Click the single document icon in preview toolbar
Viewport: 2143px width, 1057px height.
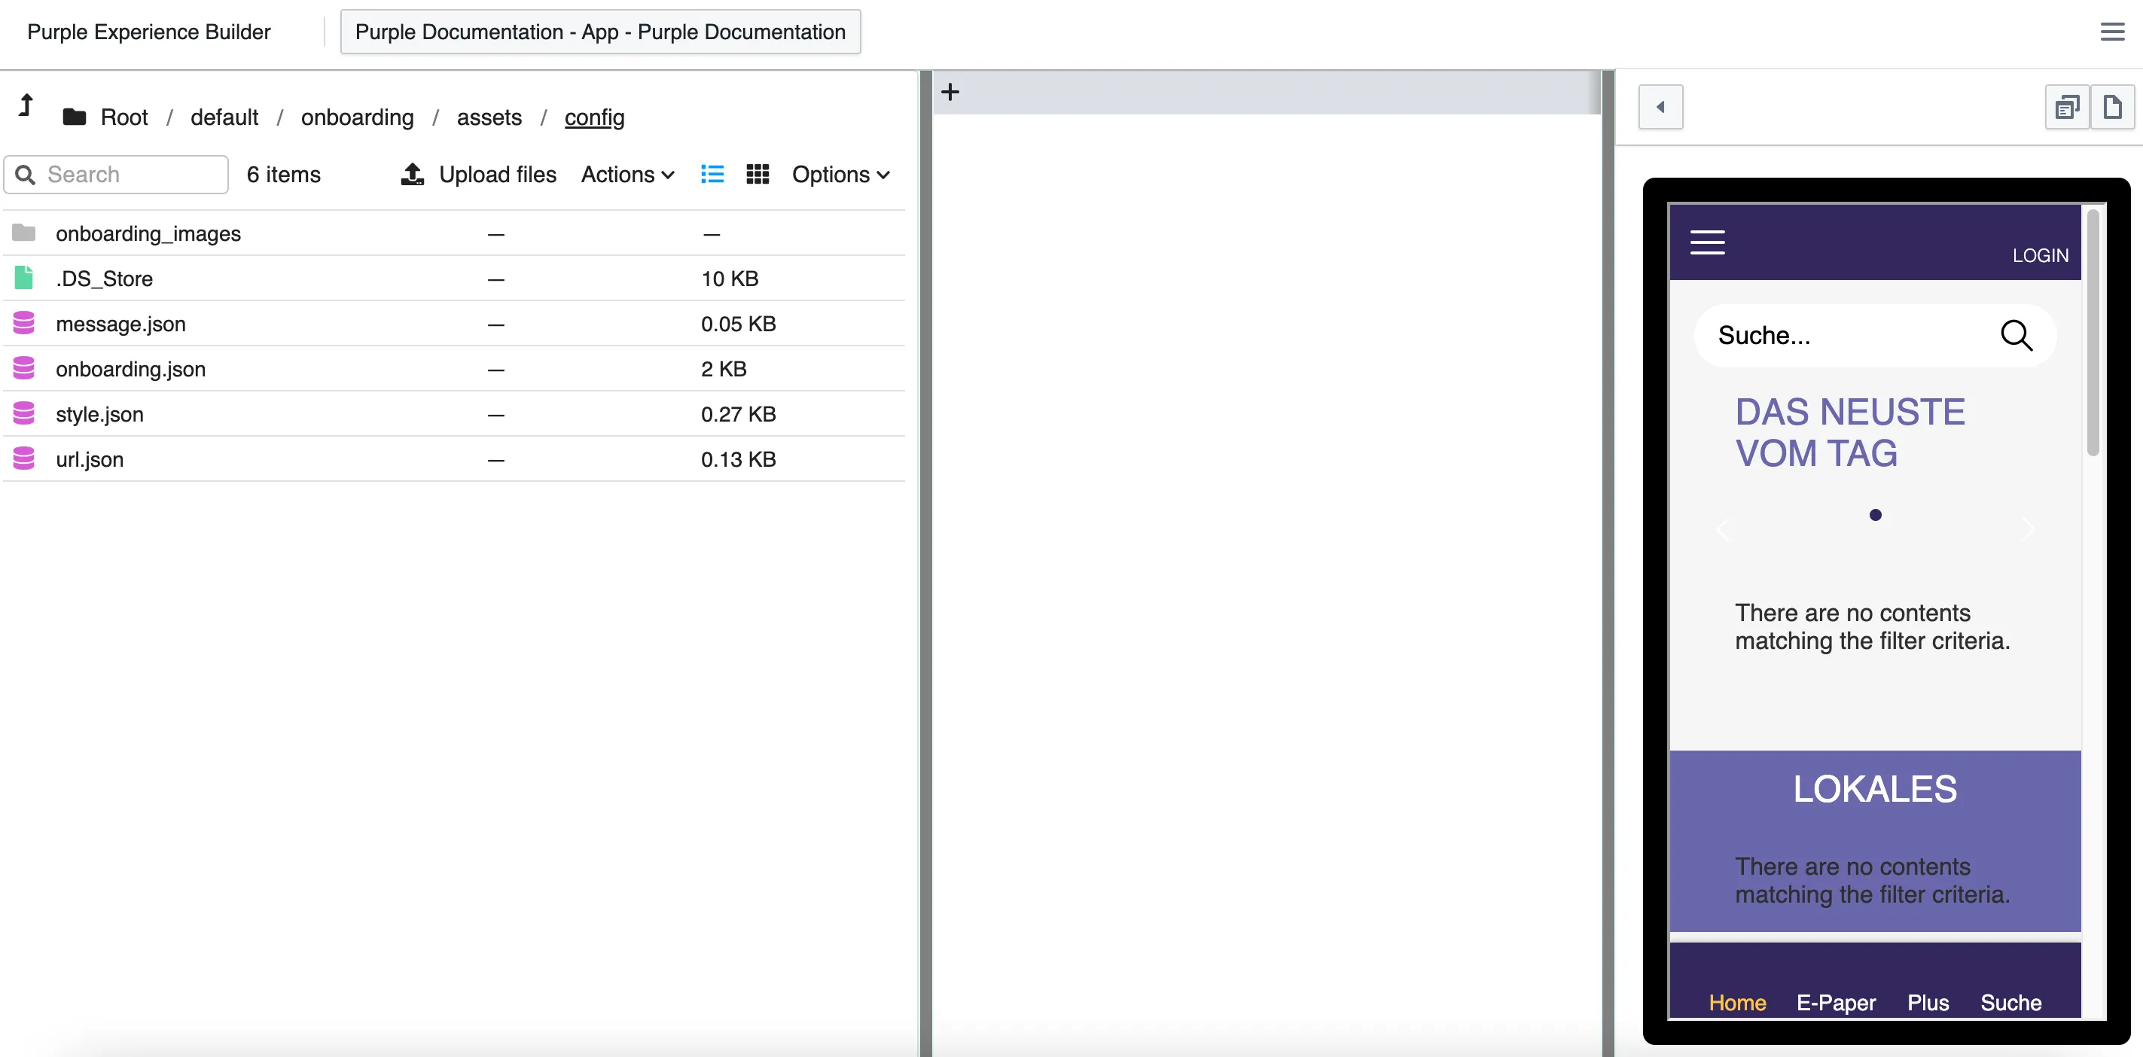click(x=2112, y=106)
